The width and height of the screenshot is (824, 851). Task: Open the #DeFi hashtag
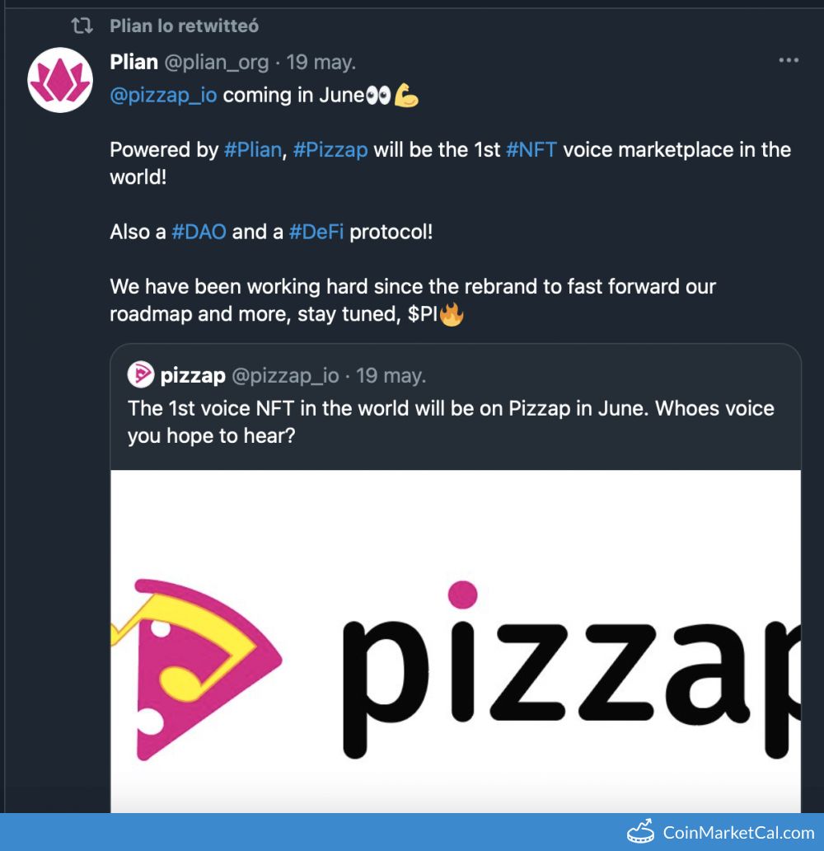pyautogui.click(x=316, y=233)
